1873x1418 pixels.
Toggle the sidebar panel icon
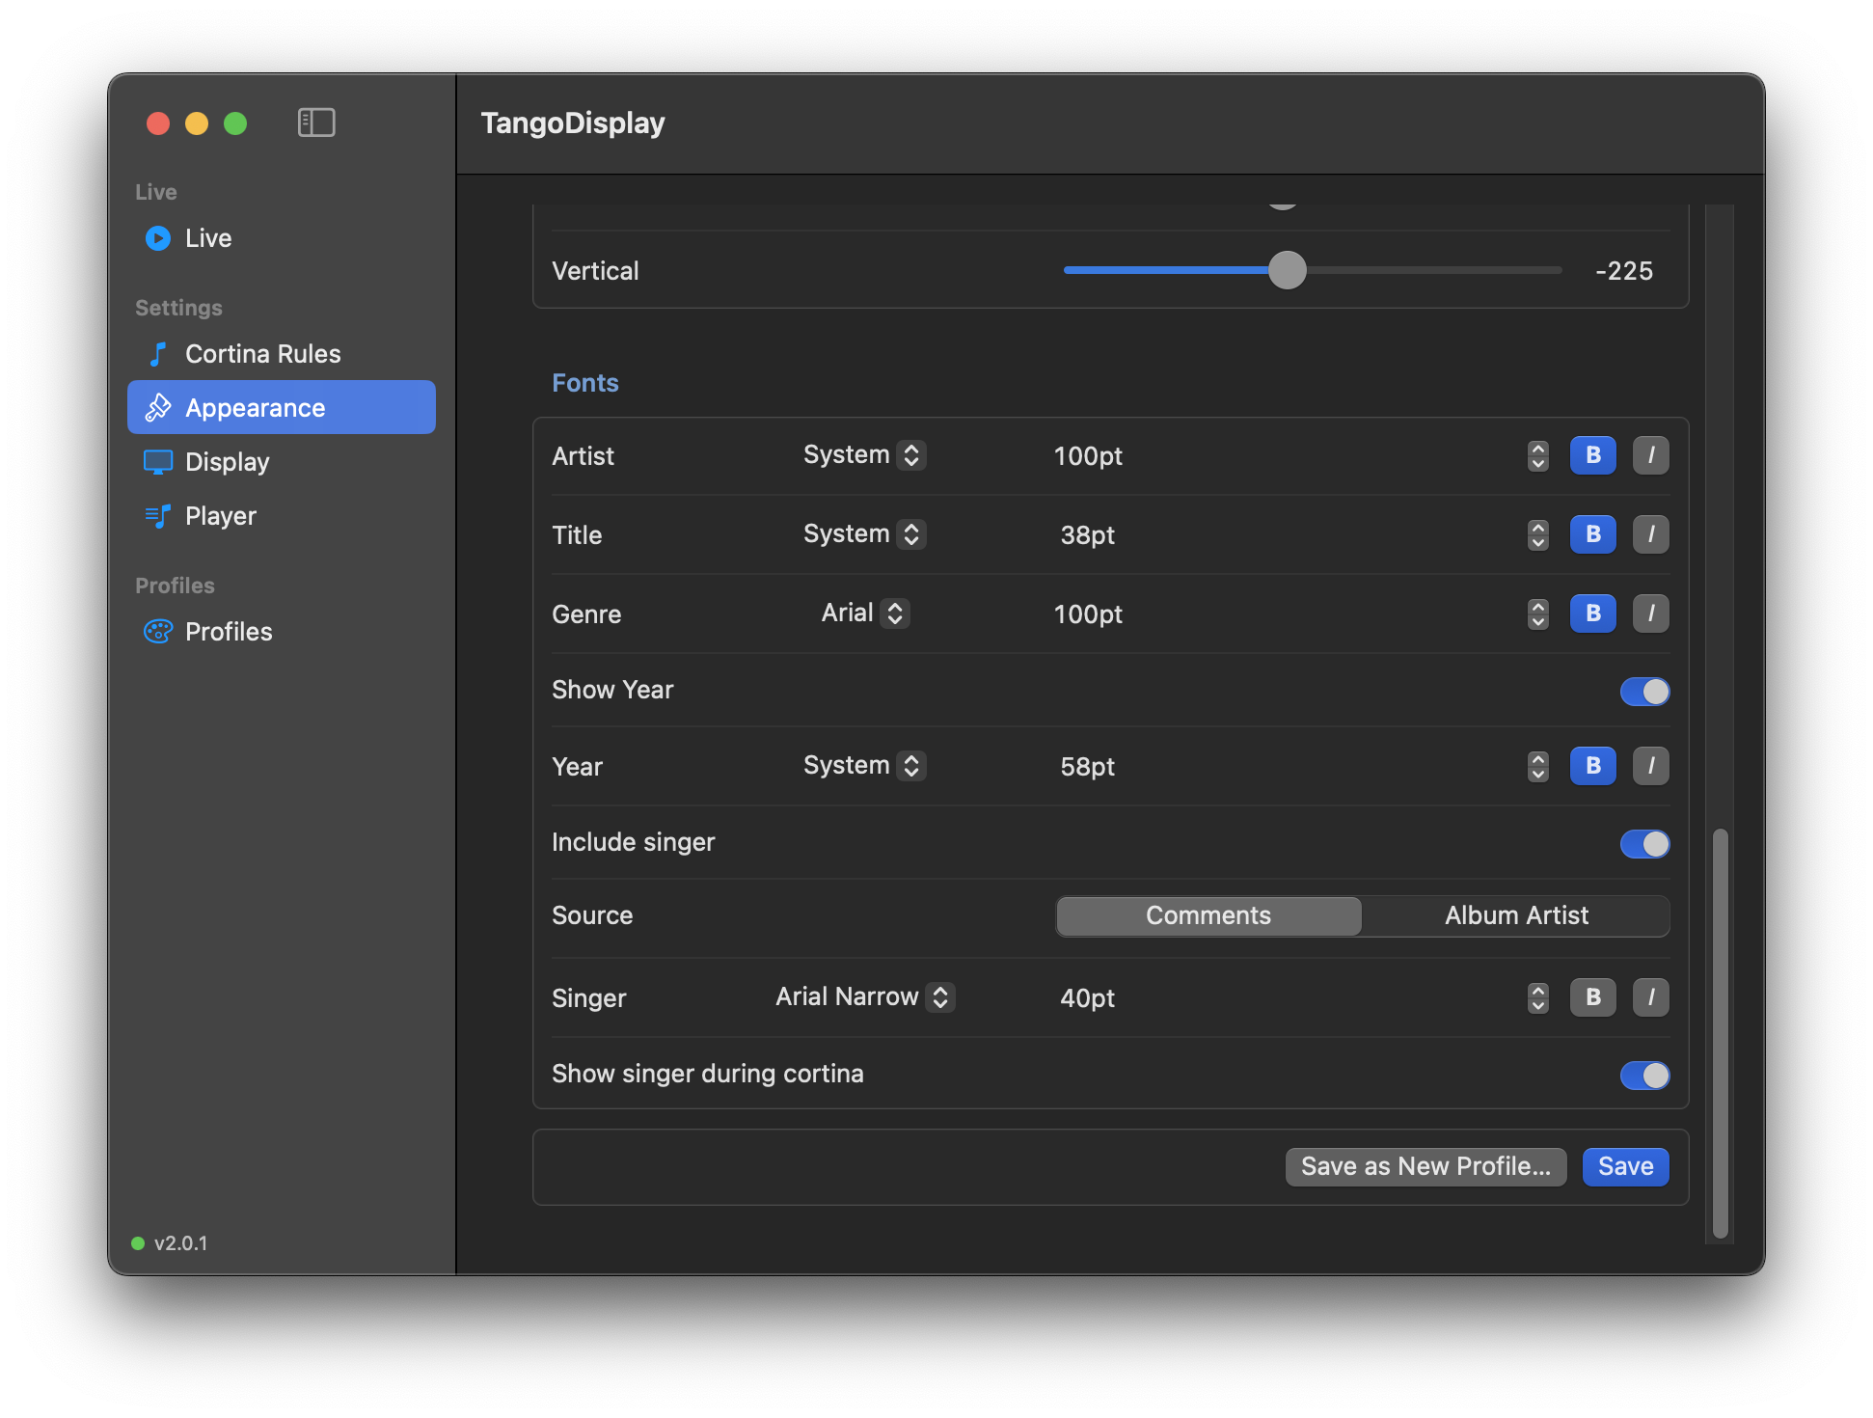pyautogui.click(x=316, y=123)
